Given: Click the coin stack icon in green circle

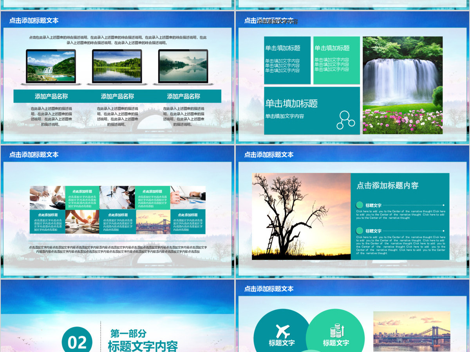Looking at the screenshot, I should click(x=336, y=331).
